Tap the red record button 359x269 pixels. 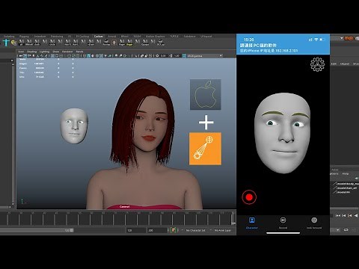tap(249, 197)
